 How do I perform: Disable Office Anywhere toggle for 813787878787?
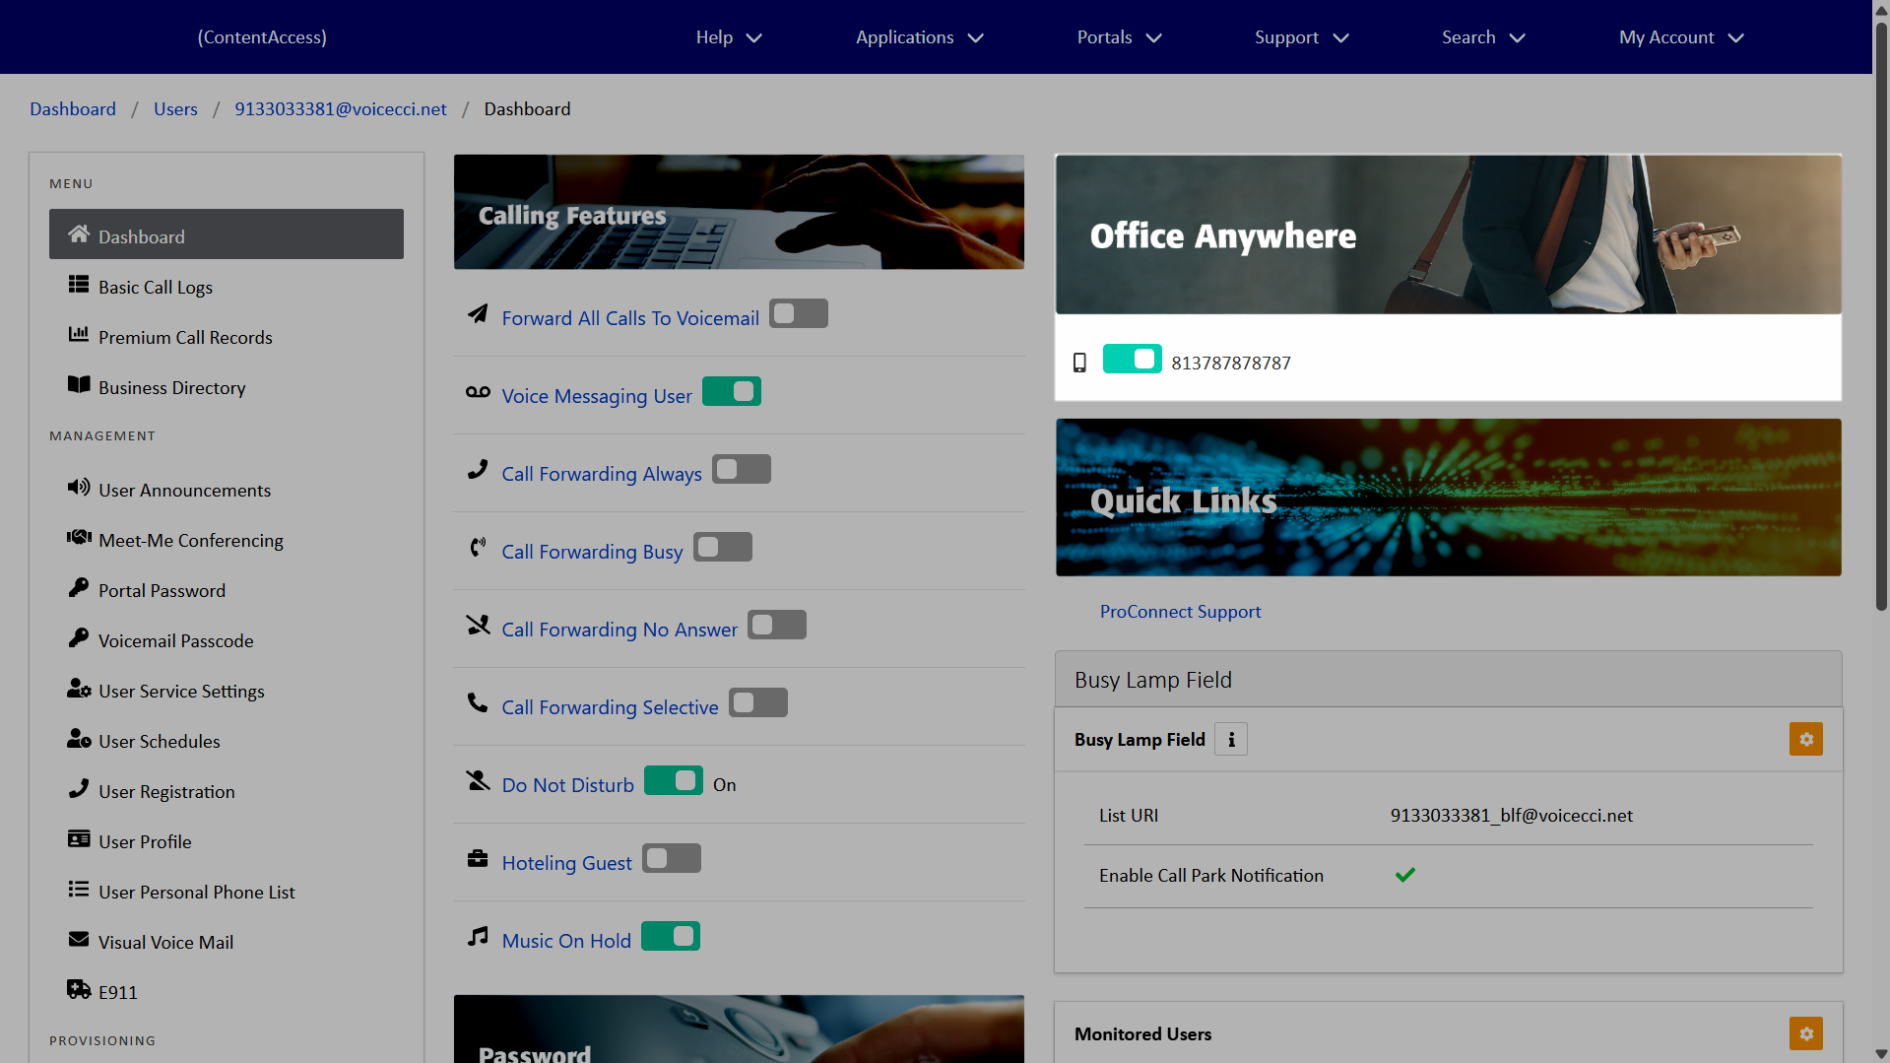pos(1132,360)
